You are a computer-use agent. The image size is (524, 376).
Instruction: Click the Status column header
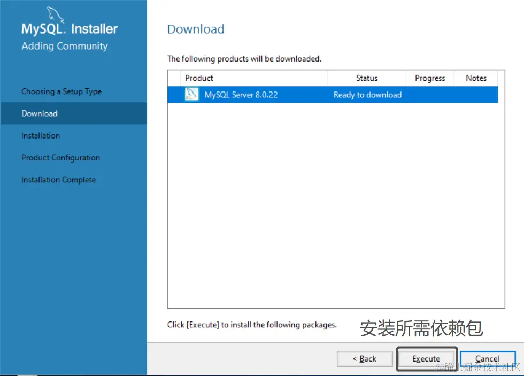pyautogui.click(x=367, y=78)
